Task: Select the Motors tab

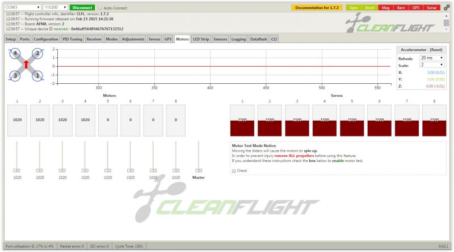Action: (182, 39)
